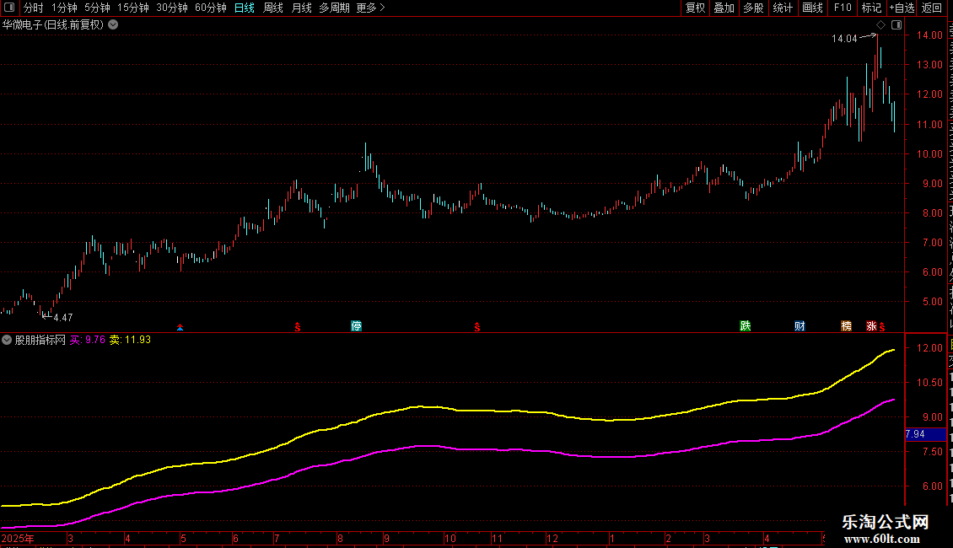
Task: Open the 榜 ranking marker
Action: coord(846,326)
